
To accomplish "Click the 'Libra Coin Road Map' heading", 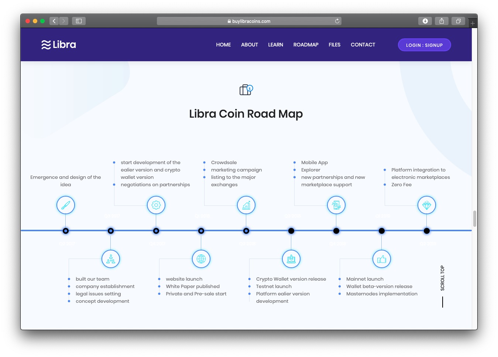I will [246, 114].
